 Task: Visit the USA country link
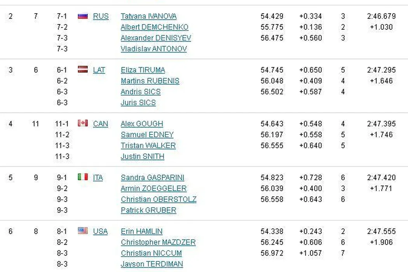click(100, 231)
